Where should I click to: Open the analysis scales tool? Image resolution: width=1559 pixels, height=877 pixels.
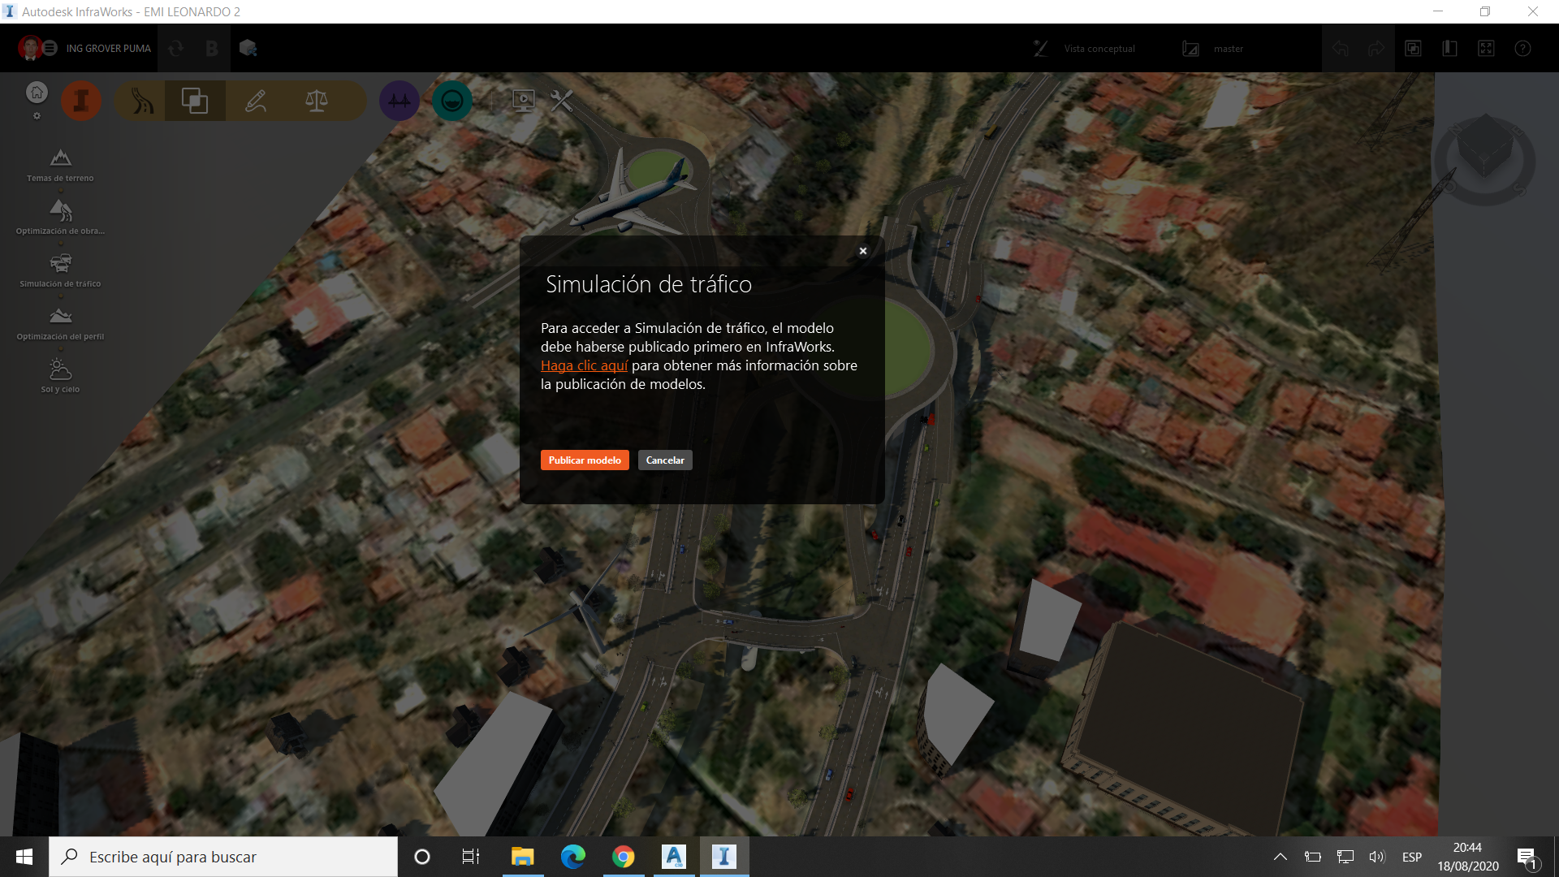315,100
